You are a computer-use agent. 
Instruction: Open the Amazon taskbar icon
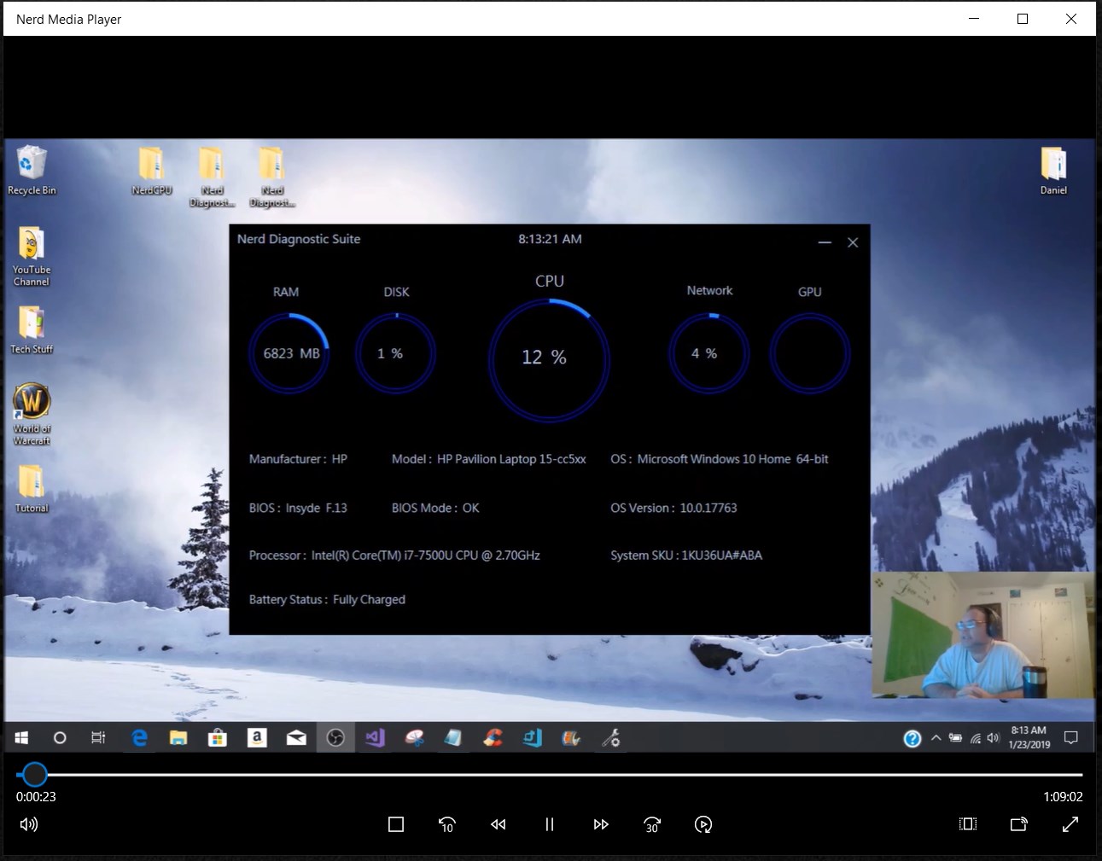[x=257, y=737]
